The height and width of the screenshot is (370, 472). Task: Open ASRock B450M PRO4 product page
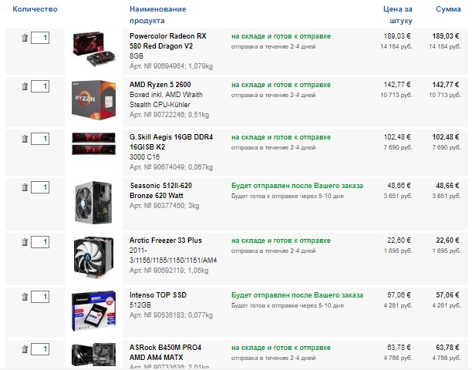point(165,352)
